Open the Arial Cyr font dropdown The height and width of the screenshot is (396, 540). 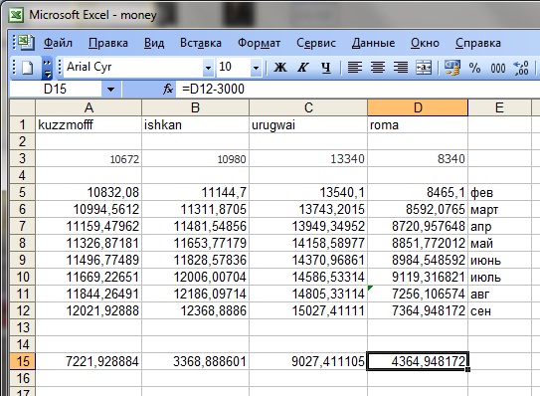(208, 68)
